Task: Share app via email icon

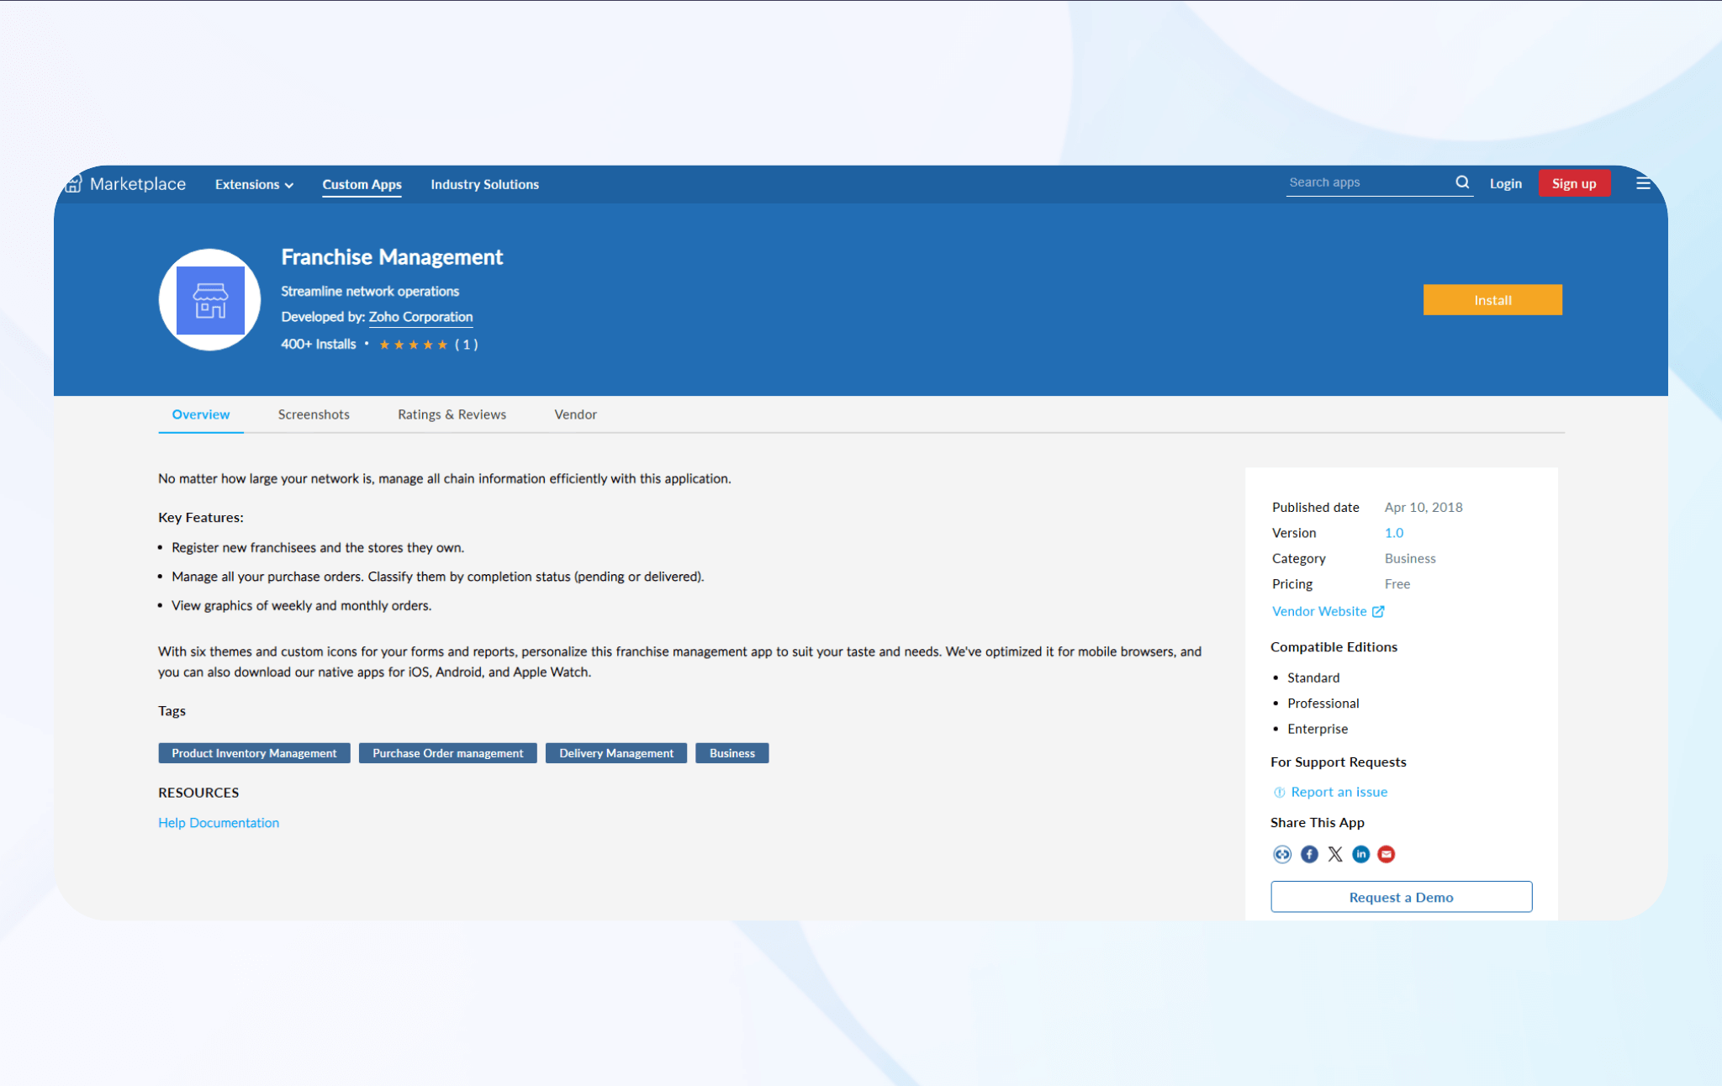Action: pyautogui.click(x=1387, y=854)
